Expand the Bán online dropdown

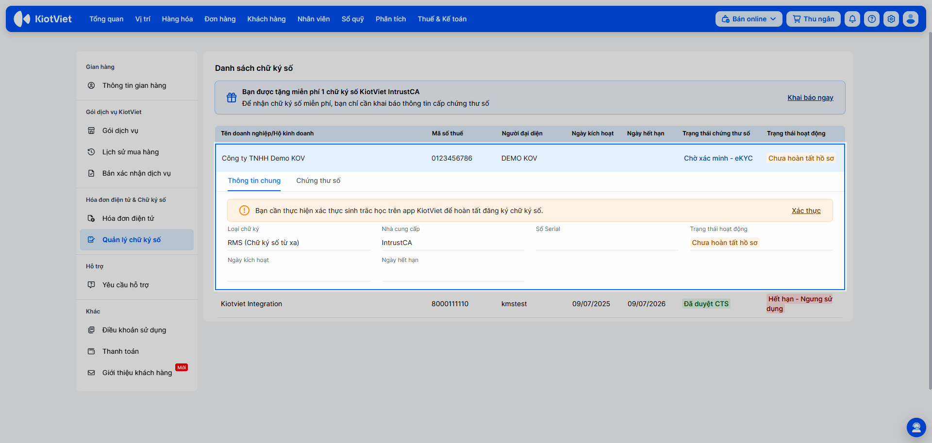[x=749, y=19]
